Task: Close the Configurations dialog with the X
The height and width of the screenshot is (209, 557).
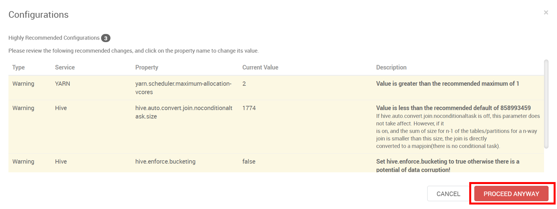Action: tap(546, 13)
